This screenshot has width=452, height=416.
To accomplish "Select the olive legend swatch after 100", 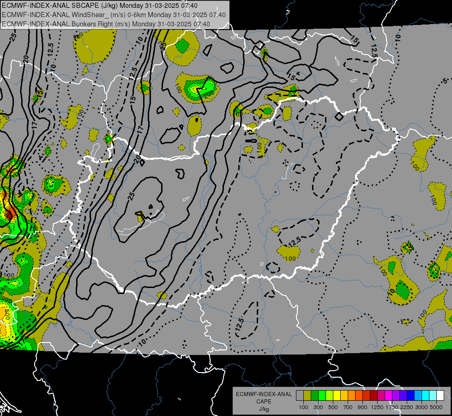I will pos(307,396).
